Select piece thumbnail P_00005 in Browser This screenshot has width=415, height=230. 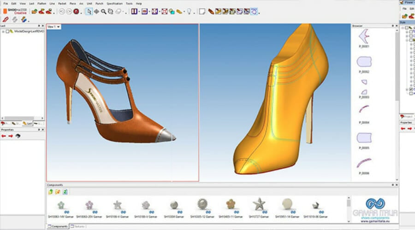click(364, 138)
